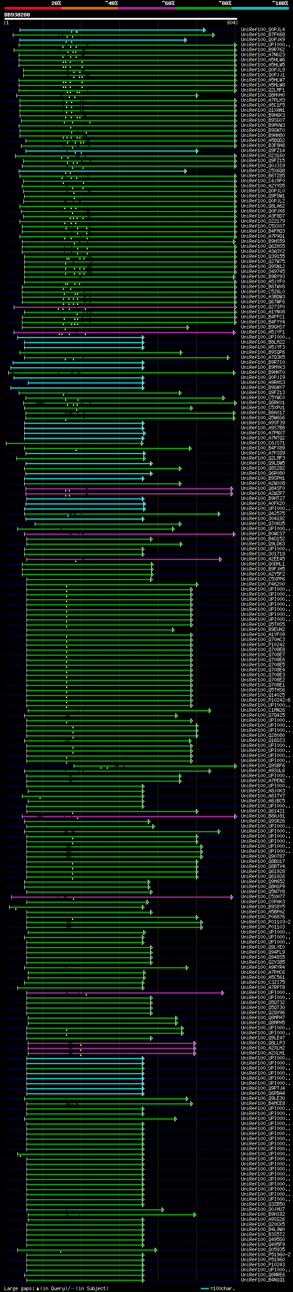The image size is (293, 1292).
Task: Click label UniRef100_Q2LMF1
Action: [x=263, y=90]
